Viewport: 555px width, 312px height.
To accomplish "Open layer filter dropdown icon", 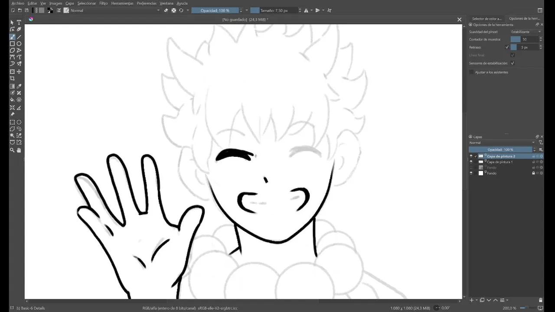I will tap(541, 143).
